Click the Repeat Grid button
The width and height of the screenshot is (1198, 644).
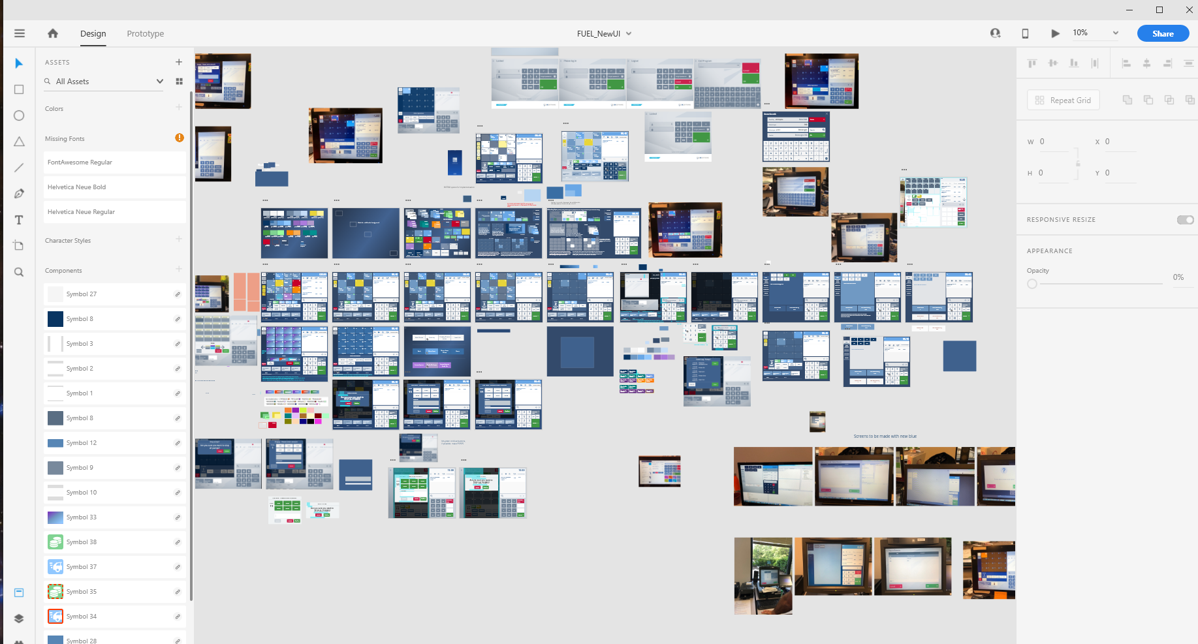[1063, 100]
